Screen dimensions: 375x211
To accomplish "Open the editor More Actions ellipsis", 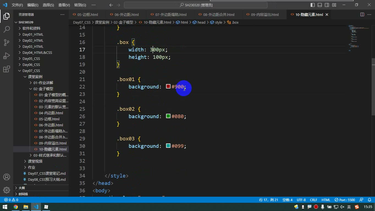I will [x=369, y=15].
